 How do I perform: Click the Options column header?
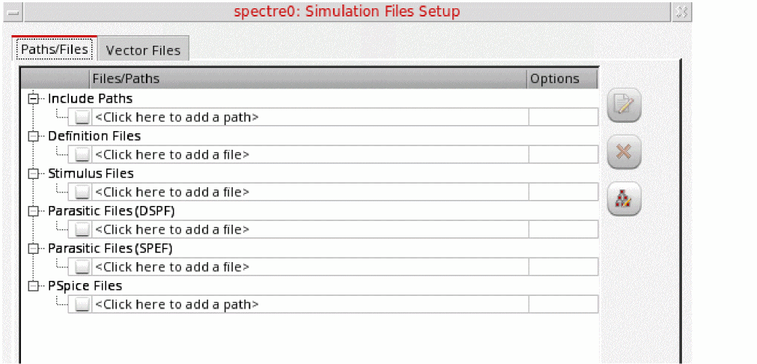tap(555, 79)
